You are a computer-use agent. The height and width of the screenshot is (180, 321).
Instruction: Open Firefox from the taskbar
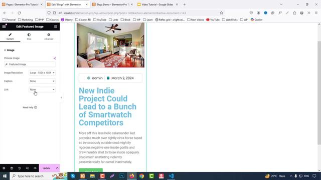(x=131, y=176)
